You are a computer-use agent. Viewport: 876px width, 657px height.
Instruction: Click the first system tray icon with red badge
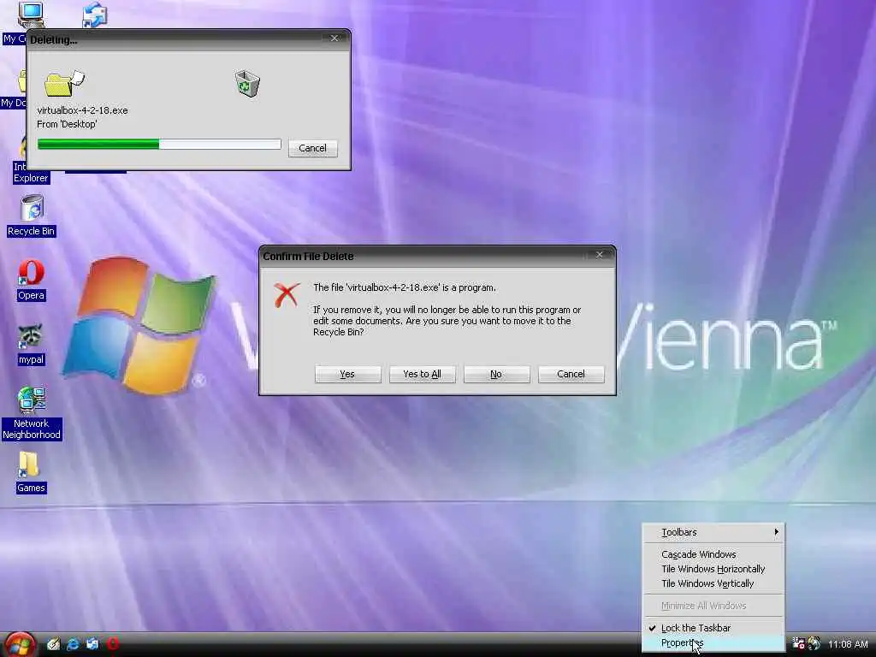point(798,643)
